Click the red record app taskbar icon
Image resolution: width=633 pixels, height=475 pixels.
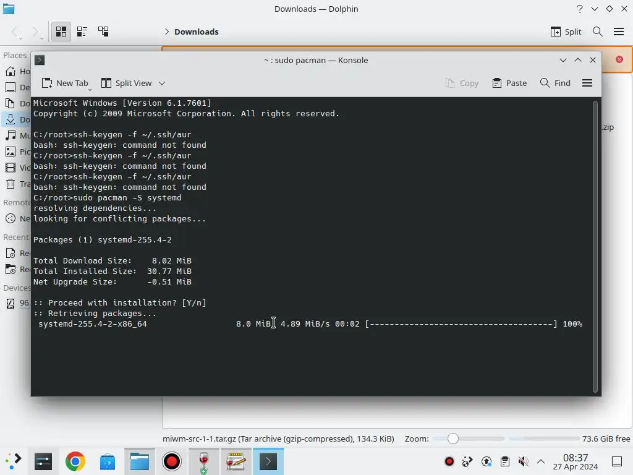pos(172,461)
